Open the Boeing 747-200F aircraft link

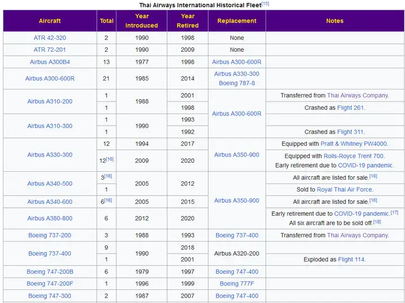(x=50, y=284)
